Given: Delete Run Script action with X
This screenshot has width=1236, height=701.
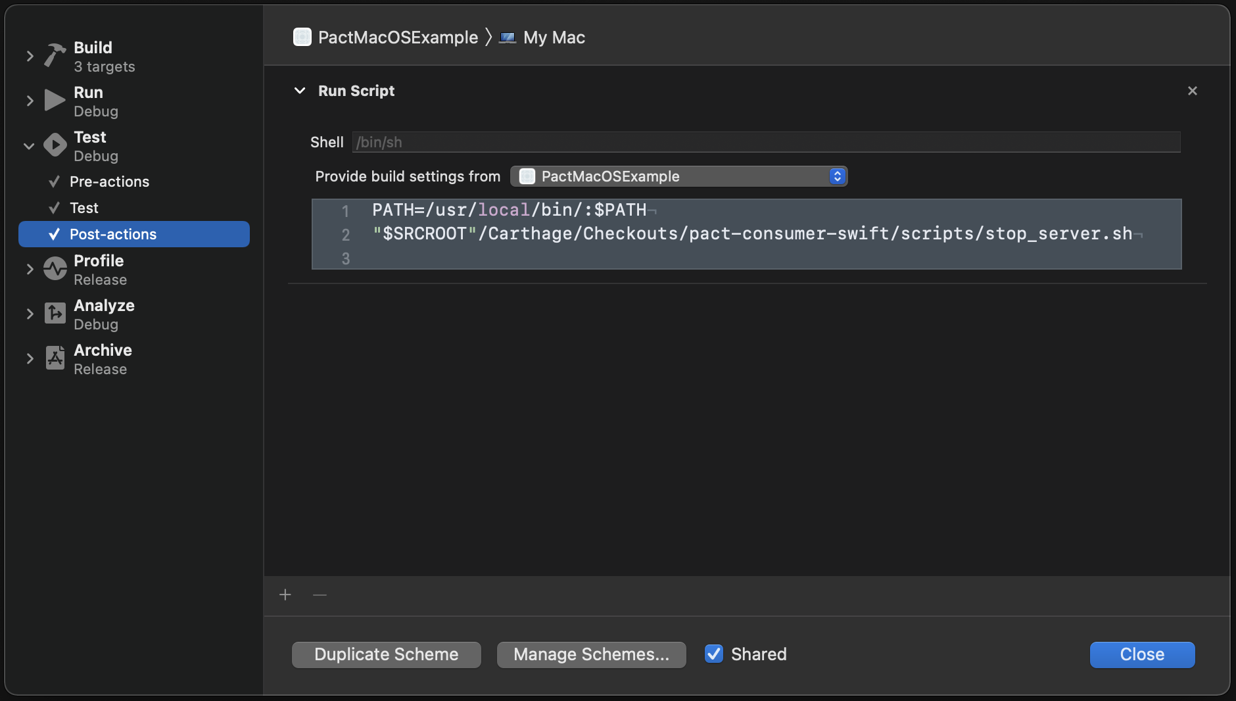Looking at the screenshot, I should tap(1193, 91).
